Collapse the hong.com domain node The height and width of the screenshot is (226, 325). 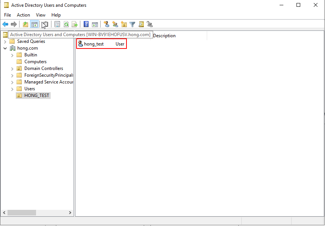pos(5,48)
